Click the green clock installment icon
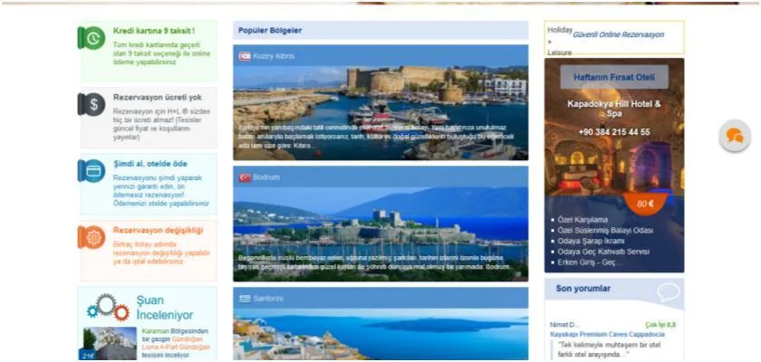761x362 pixels. tap(92, 38)
